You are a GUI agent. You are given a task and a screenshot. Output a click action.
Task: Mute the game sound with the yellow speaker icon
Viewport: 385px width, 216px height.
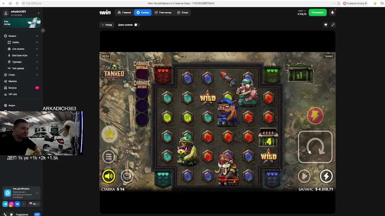pos(109,176)
